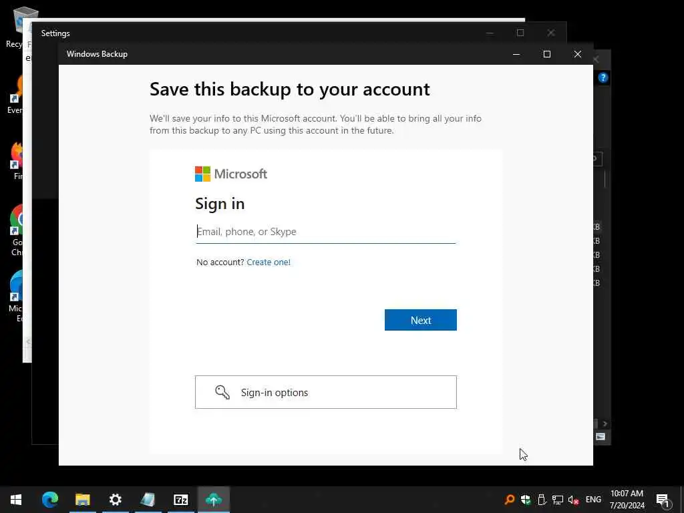Click the view toggle icon in background window
The image size is (684, 513).
coord(601,437)
